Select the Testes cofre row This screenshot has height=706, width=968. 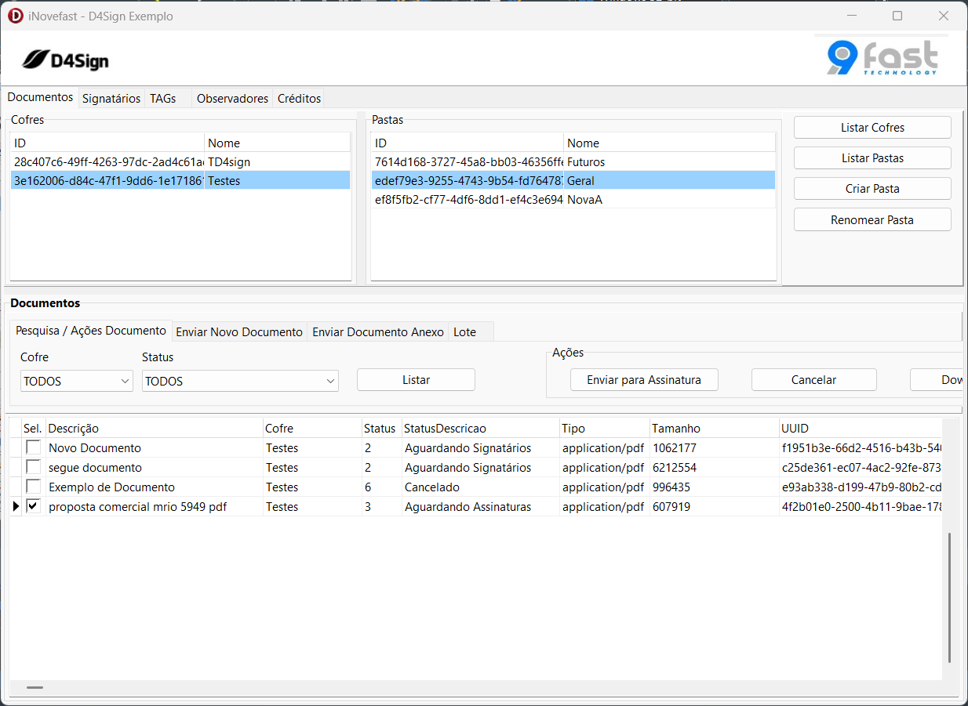tap(180, 180)
